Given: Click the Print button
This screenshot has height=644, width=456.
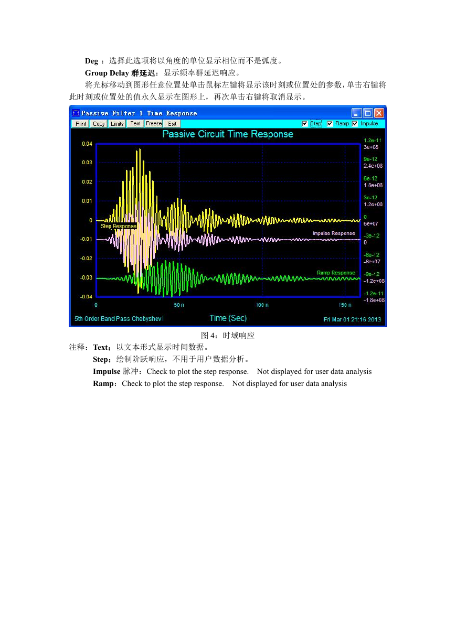Looking at the screenshot, I should pos(80,124).
